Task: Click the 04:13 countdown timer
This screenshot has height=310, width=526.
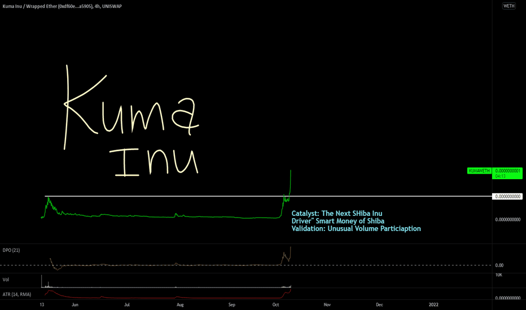Action: point(501,176)
